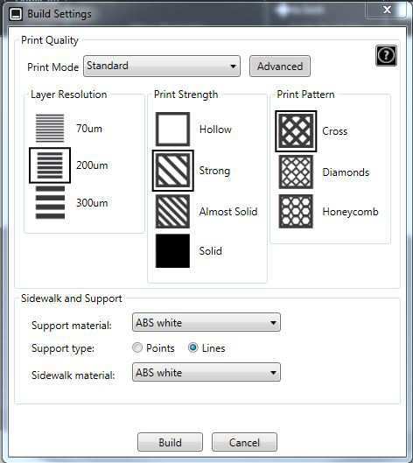This screenshot has width=413, height=463.
Task: Pick the Solid black print strength icon
Action: pos(172,251)
